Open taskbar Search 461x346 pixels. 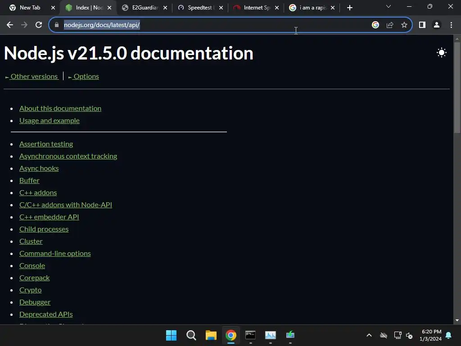point(191,335)
